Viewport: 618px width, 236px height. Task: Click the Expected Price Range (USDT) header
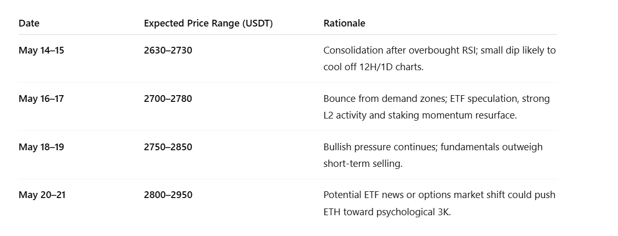point(208,23)
